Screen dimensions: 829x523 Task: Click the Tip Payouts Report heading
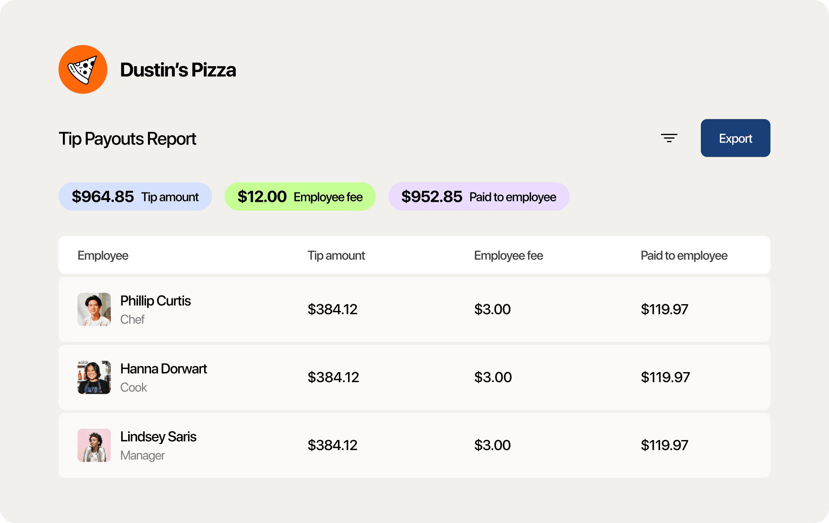click(x=127, y=139)
